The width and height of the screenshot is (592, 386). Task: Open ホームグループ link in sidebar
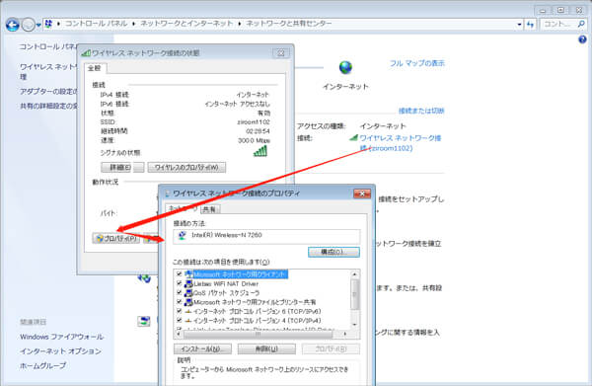(x=42, y=365)
